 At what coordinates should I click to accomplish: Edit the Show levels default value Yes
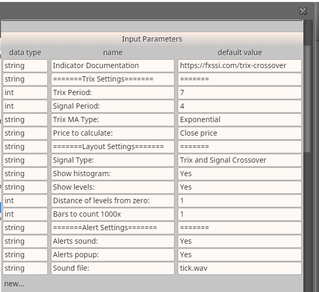point(240,187)
